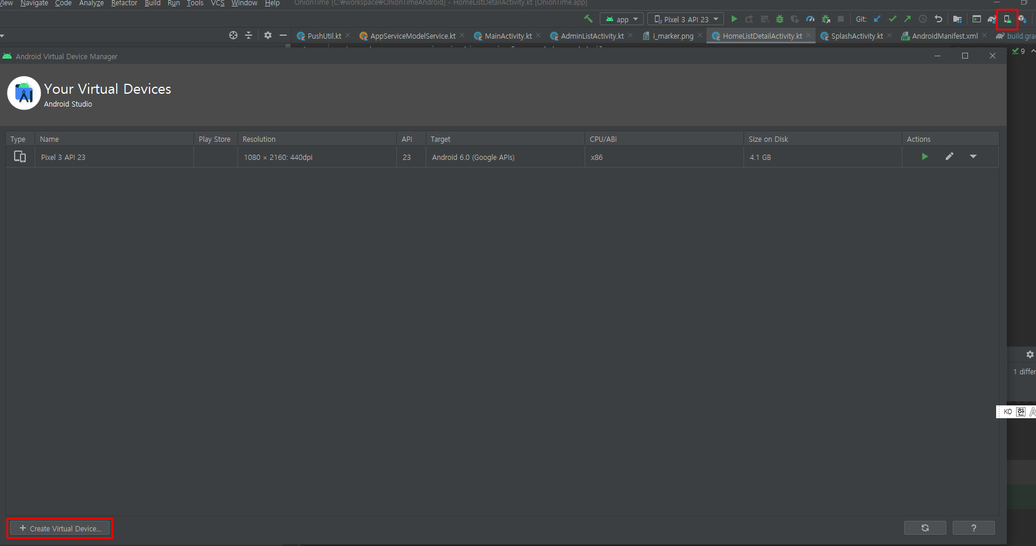
Task: Click Git Commit green checkmark icon
Action: pyautogui.click(x=892, y=19)
